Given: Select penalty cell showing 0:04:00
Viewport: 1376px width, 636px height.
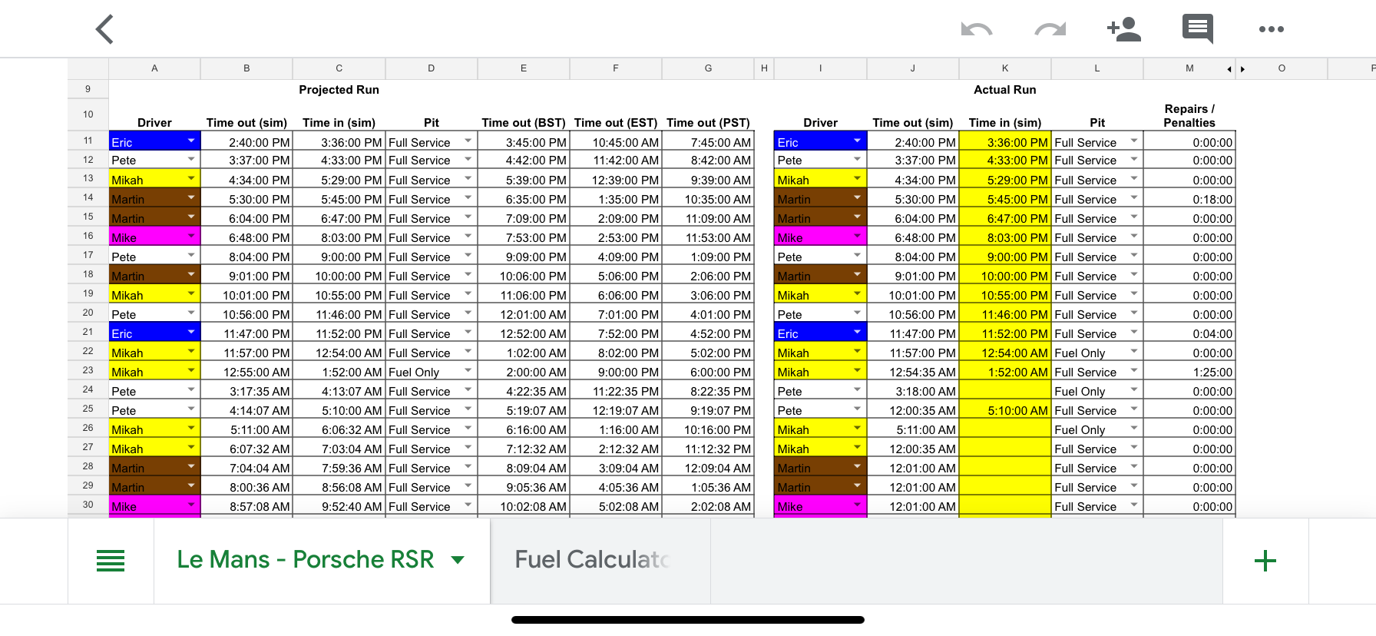Looking at the screenshot, I should coord(1189,333).
